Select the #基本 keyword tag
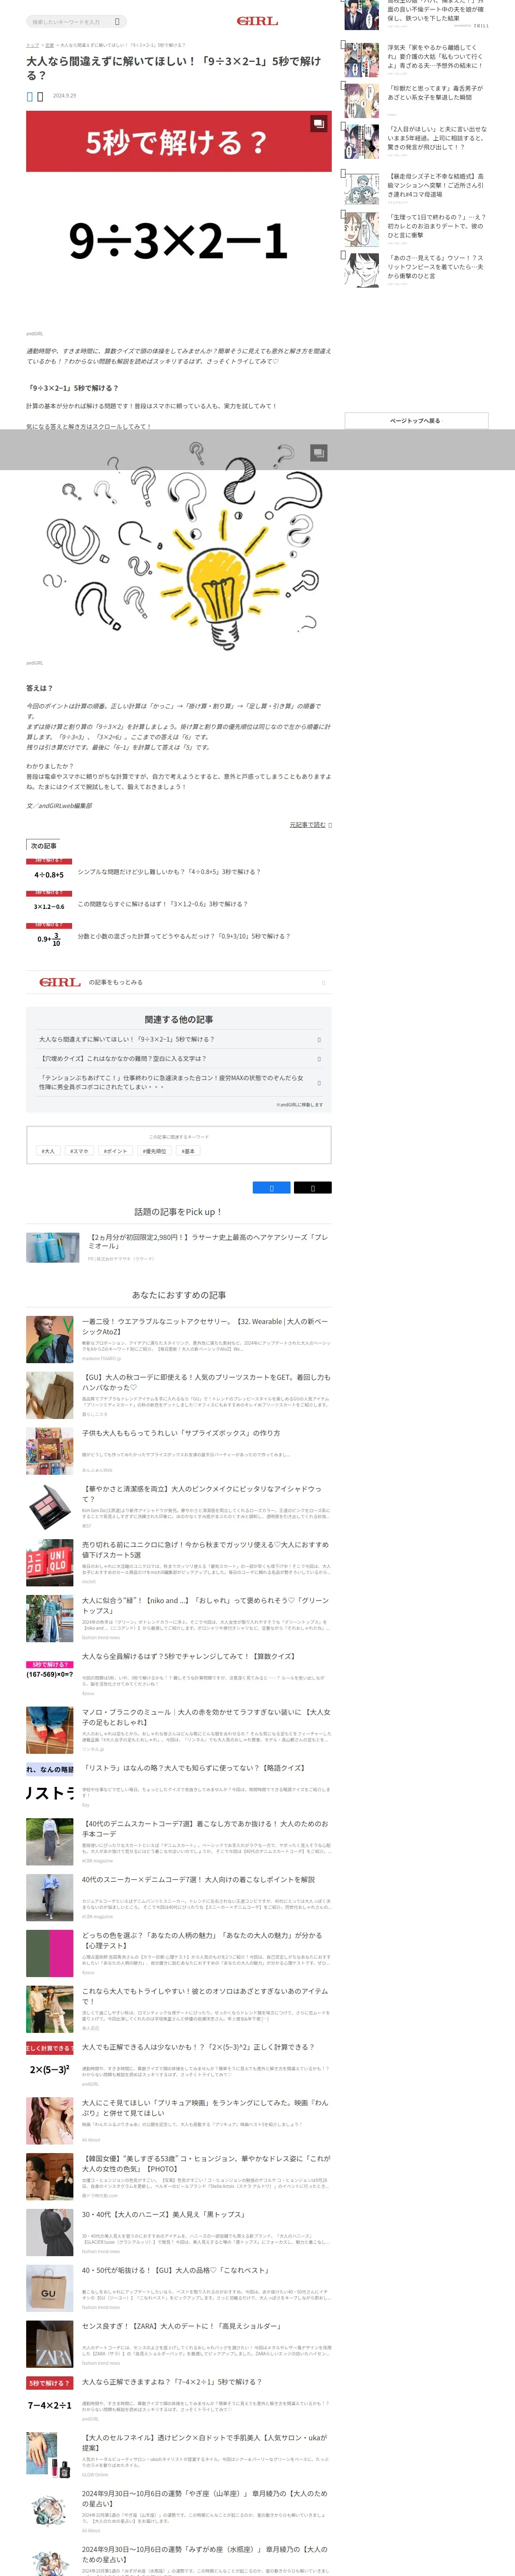 point(188,1151)
